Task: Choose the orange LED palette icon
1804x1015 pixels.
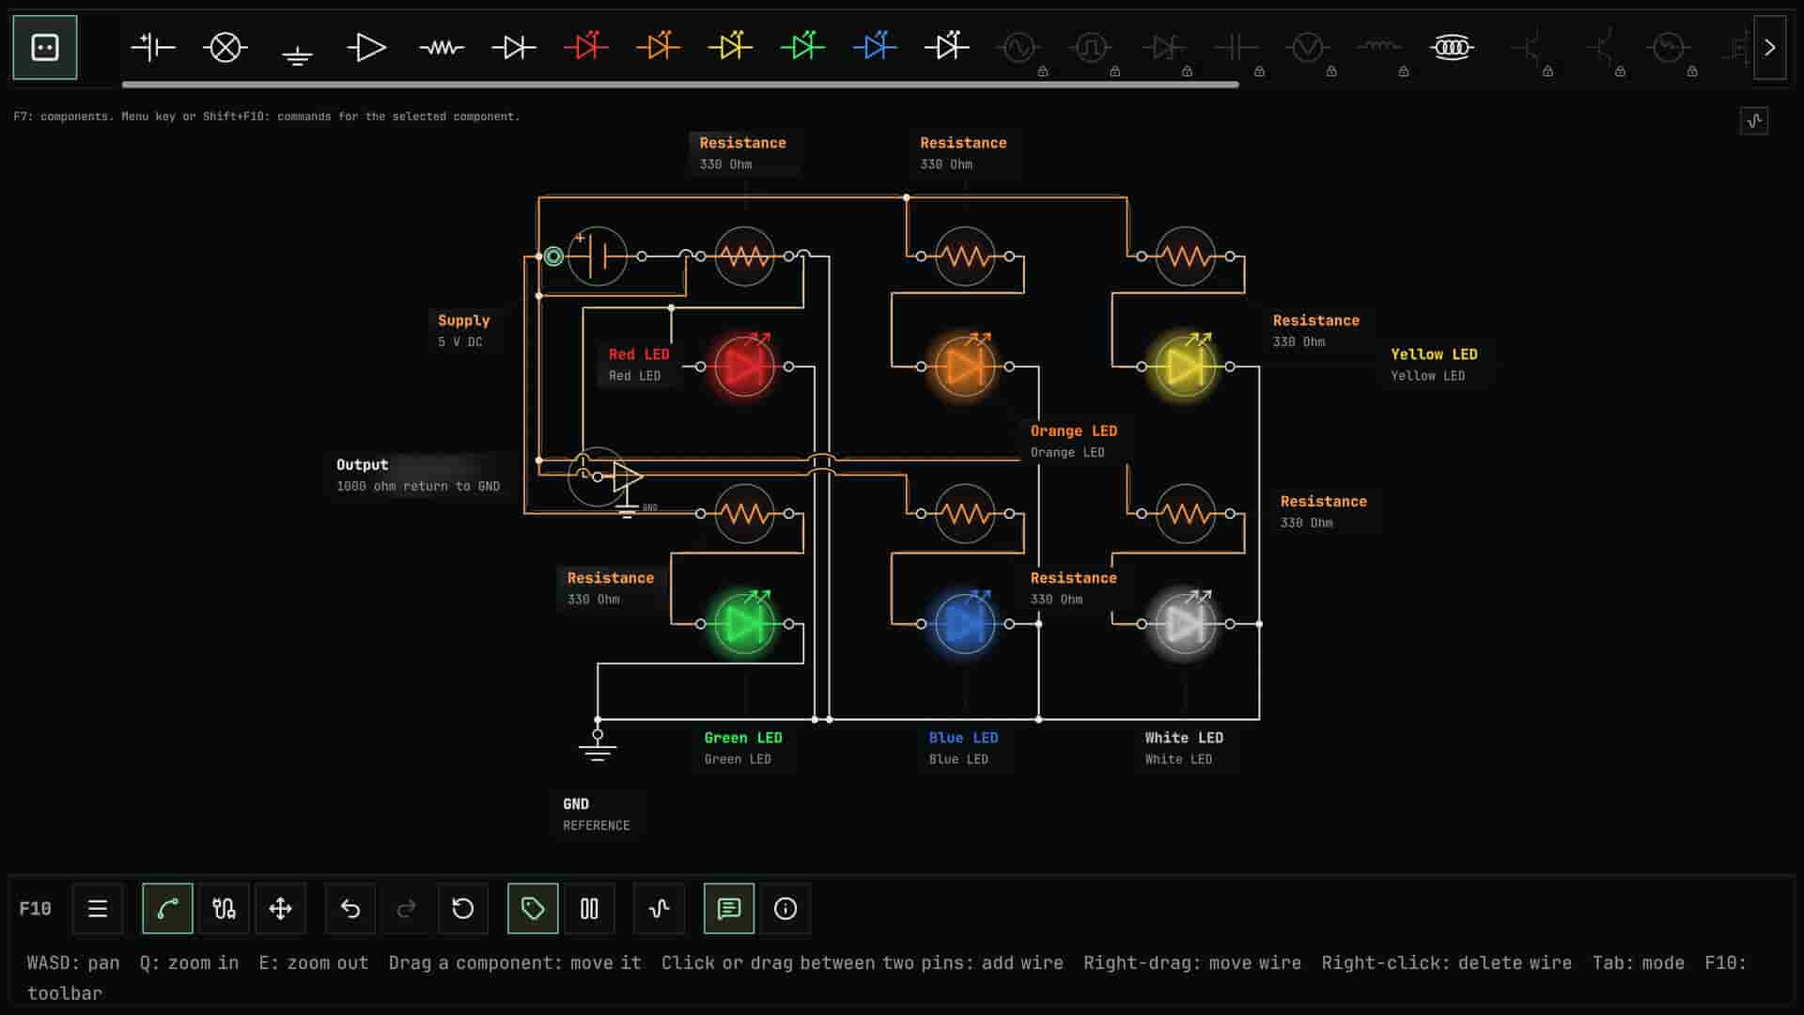Action: click(x=658, y=47)
